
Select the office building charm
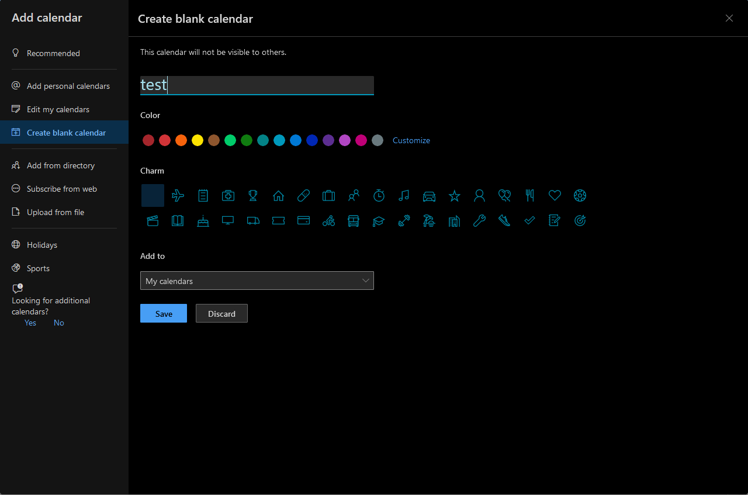tap(454, 221)
